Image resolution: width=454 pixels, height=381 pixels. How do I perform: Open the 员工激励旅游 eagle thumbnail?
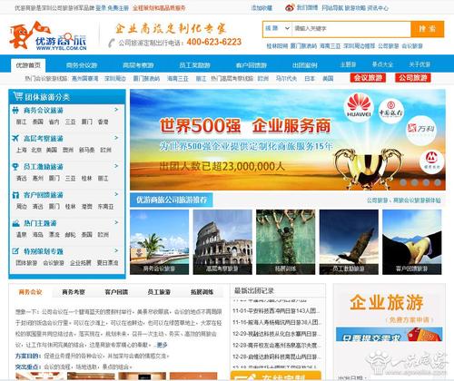(349, 242)
